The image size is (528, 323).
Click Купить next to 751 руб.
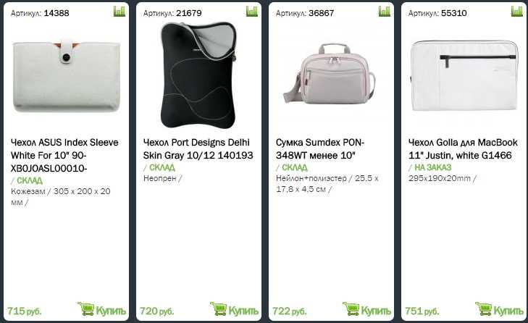point(508,311)
